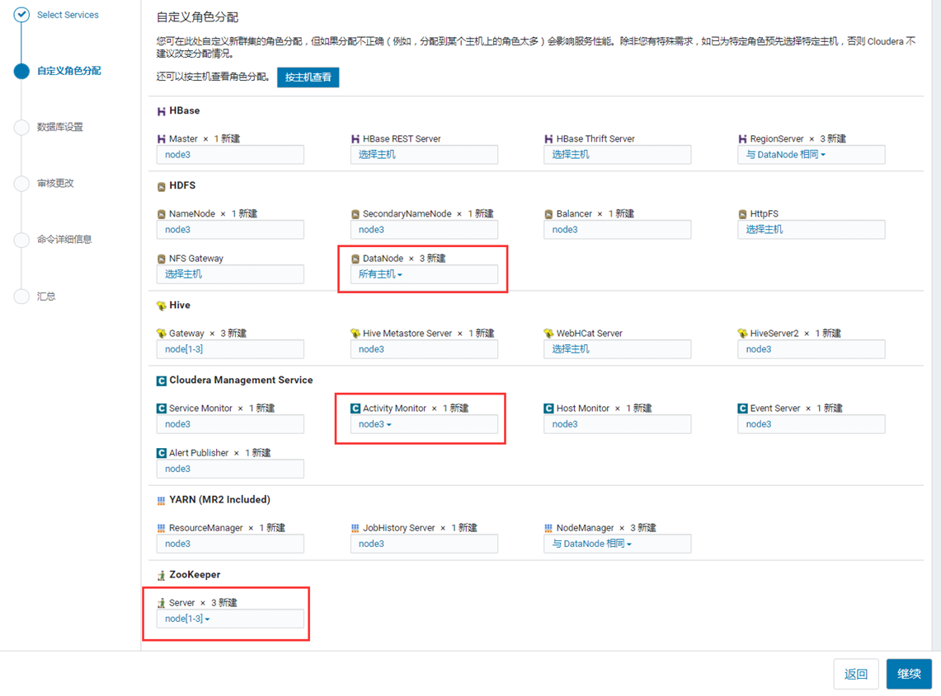Choose host for HttpFS role

[811, 230]
